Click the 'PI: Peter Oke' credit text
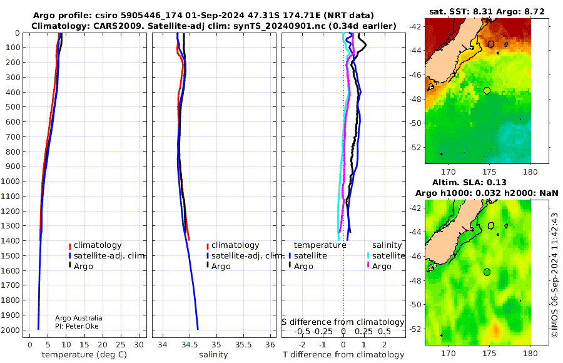The image size is (563, 363). click(77, 326)
